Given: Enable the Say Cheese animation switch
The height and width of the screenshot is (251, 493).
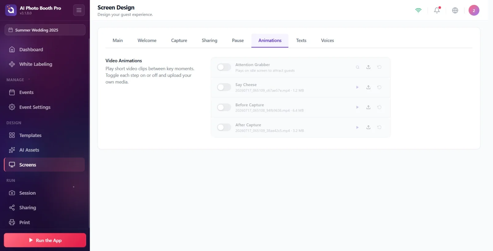Looking at the screenshot, I should [224, 87].
